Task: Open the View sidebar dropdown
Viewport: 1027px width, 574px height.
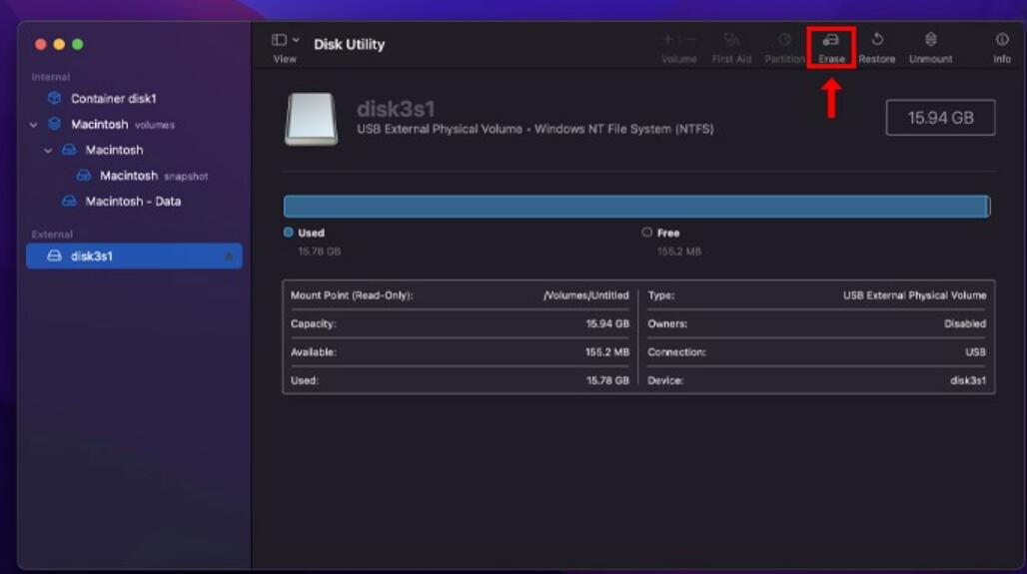Action: coord(285,41)
